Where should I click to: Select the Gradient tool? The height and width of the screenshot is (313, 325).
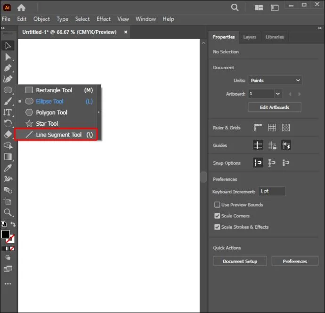pos(8,157)
